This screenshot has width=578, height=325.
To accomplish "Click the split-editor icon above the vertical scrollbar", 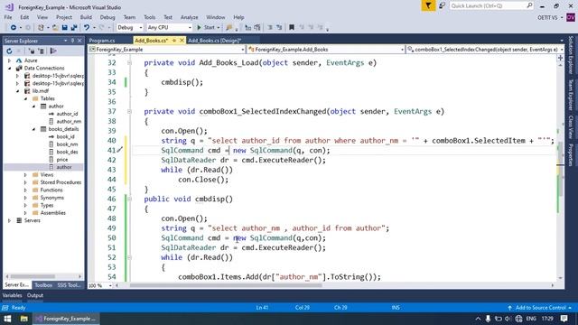I will 561,58.
